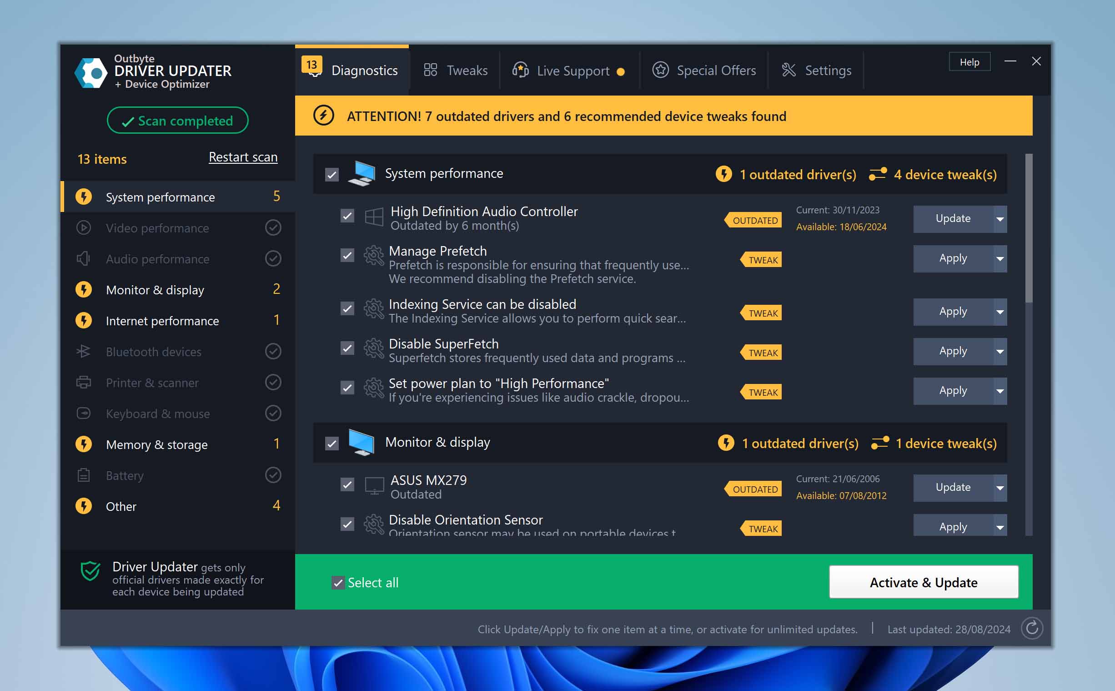Click the gear icon beside Disable Orientation Sensor

374,524
